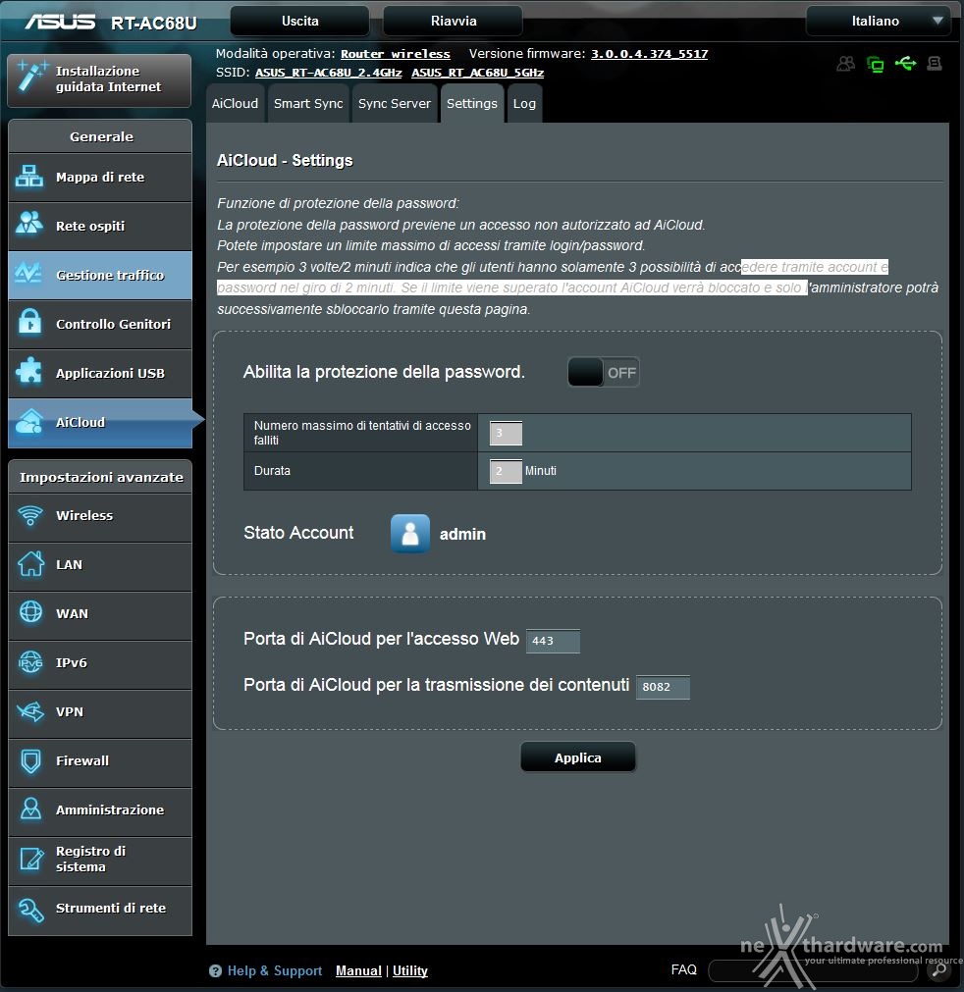Viewport: 964px width, 992px height.
Task: Switch to the AiCloud tab
Action: click(x=235, y=103)
